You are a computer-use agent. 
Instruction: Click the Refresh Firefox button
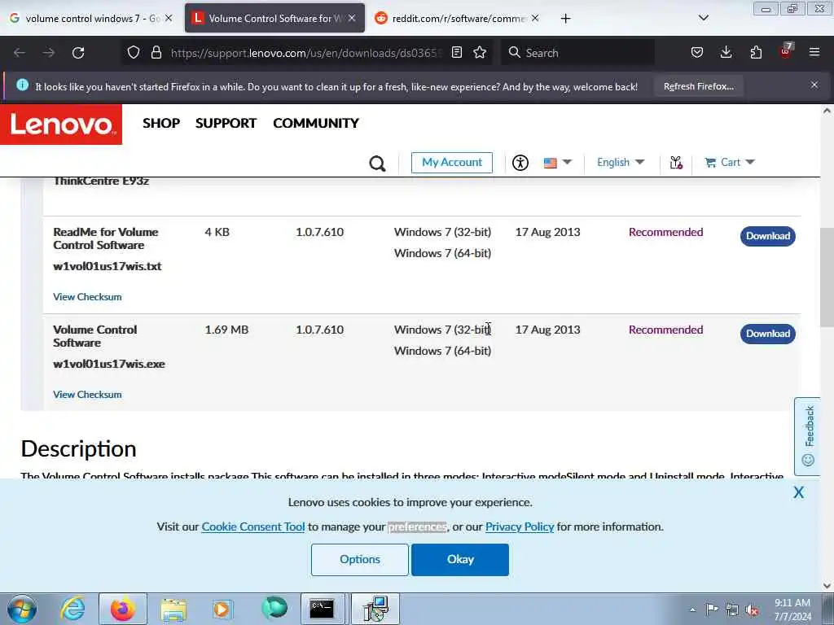tap(698, 86)
